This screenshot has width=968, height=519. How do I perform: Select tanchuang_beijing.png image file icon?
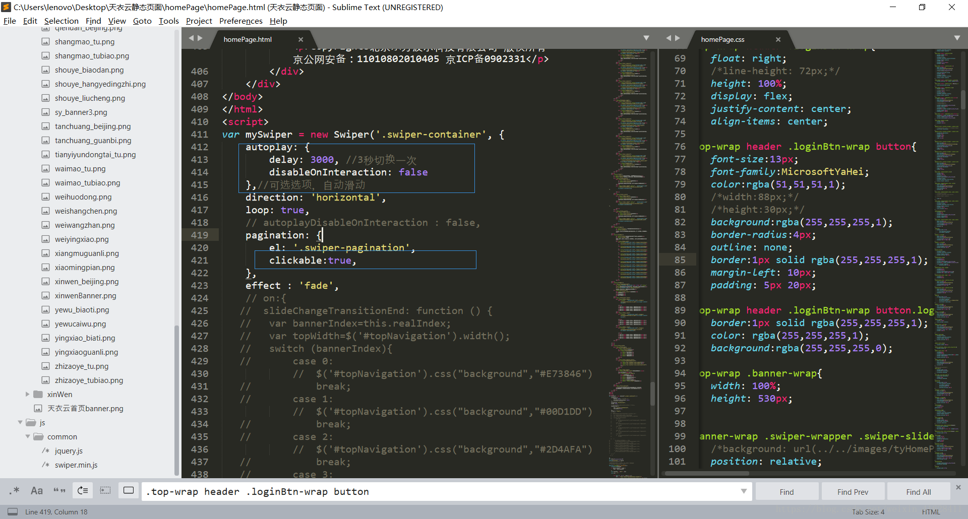click(45, 126)
